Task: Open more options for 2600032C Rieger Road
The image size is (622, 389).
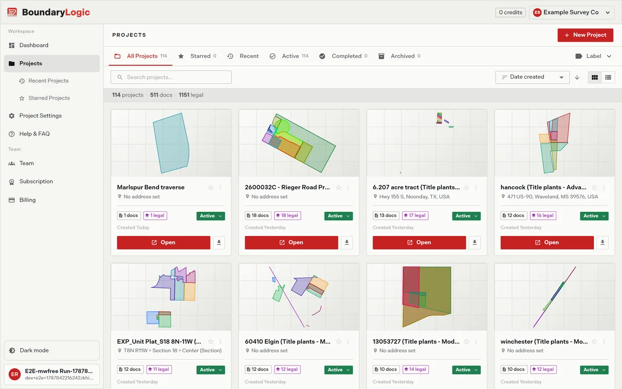Action: pos(348,188)
